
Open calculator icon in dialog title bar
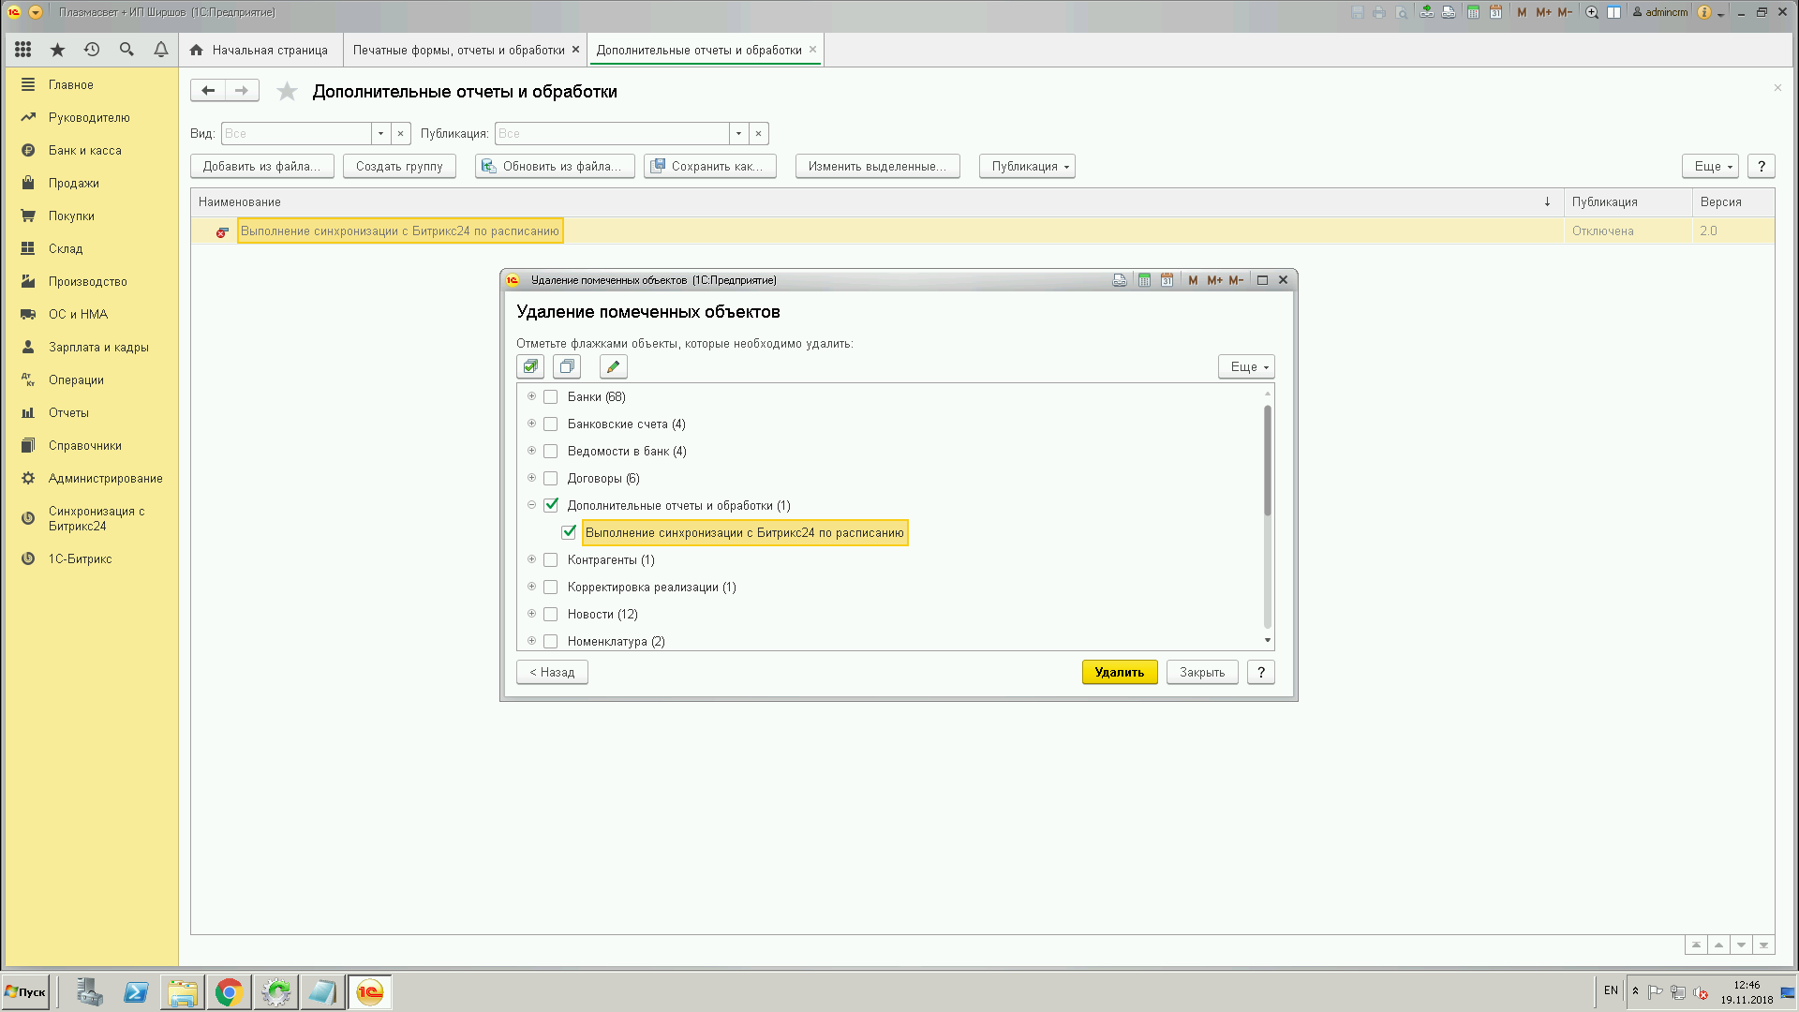pyautogui.click(x=1144, y=280)
